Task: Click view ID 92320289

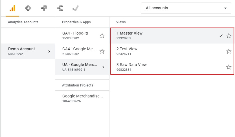Action: (124, 38)
